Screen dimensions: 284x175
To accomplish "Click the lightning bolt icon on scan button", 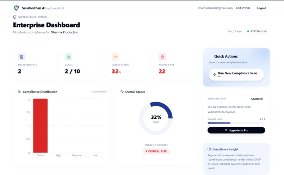I will pos(215,74).
